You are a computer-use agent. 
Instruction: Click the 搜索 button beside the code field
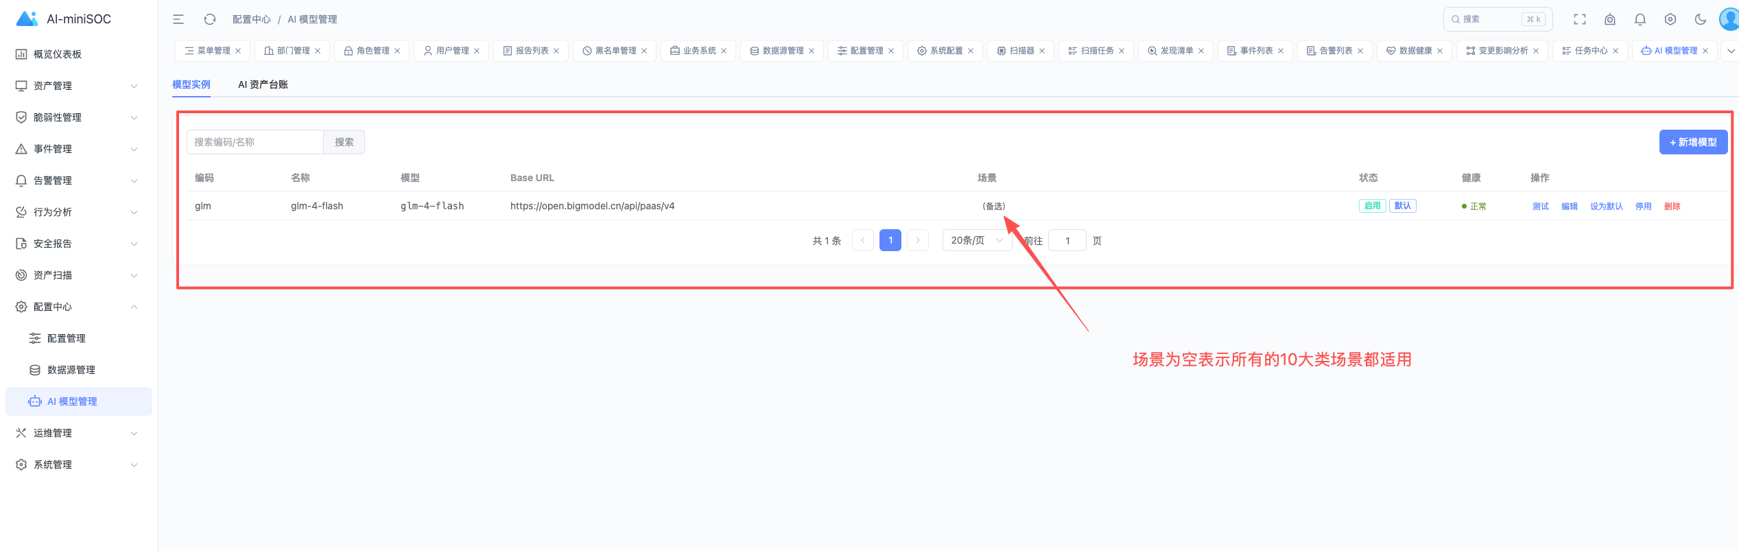pos(344,142)
